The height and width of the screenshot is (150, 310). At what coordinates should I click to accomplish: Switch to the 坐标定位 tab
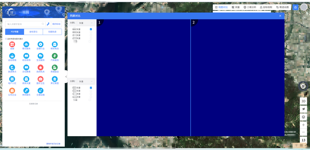pyautogui.click(x=33, y=32)
